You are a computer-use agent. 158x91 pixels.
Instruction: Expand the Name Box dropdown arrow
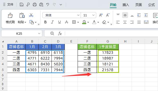coord(39,33)
